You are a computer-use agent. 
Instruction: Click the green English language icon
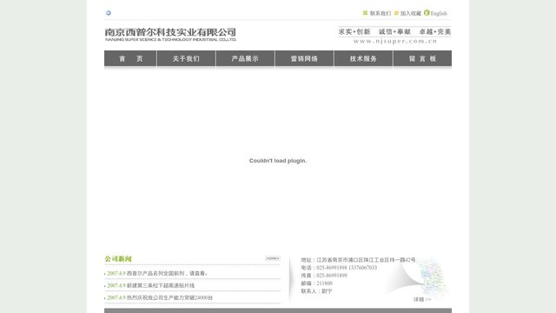[x=427, y=13]
